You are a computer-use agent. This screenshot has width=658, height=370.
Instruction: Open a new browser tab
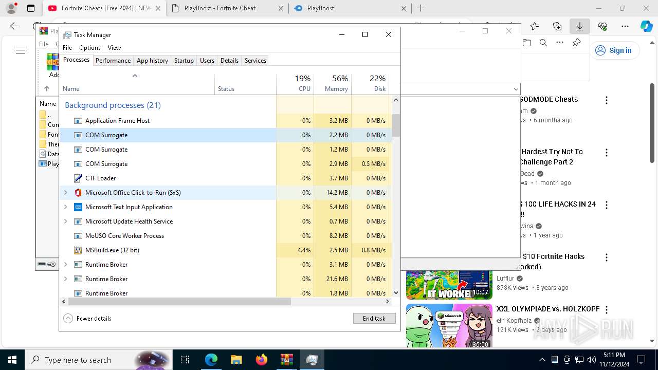pyautogui.click(x=421, y=8)
